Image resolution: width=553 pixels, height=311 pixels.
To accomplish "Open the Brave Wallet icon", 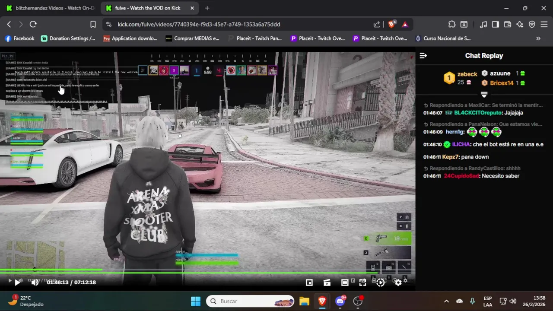I will [x=508, y=24].
